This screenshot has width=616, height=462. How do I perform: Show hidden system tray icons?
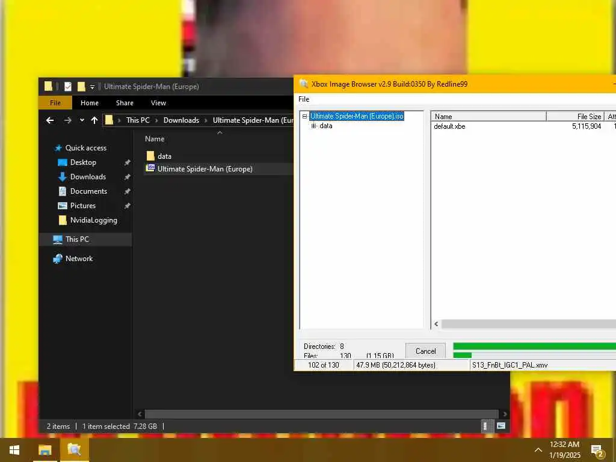click(x=538, y=450)
